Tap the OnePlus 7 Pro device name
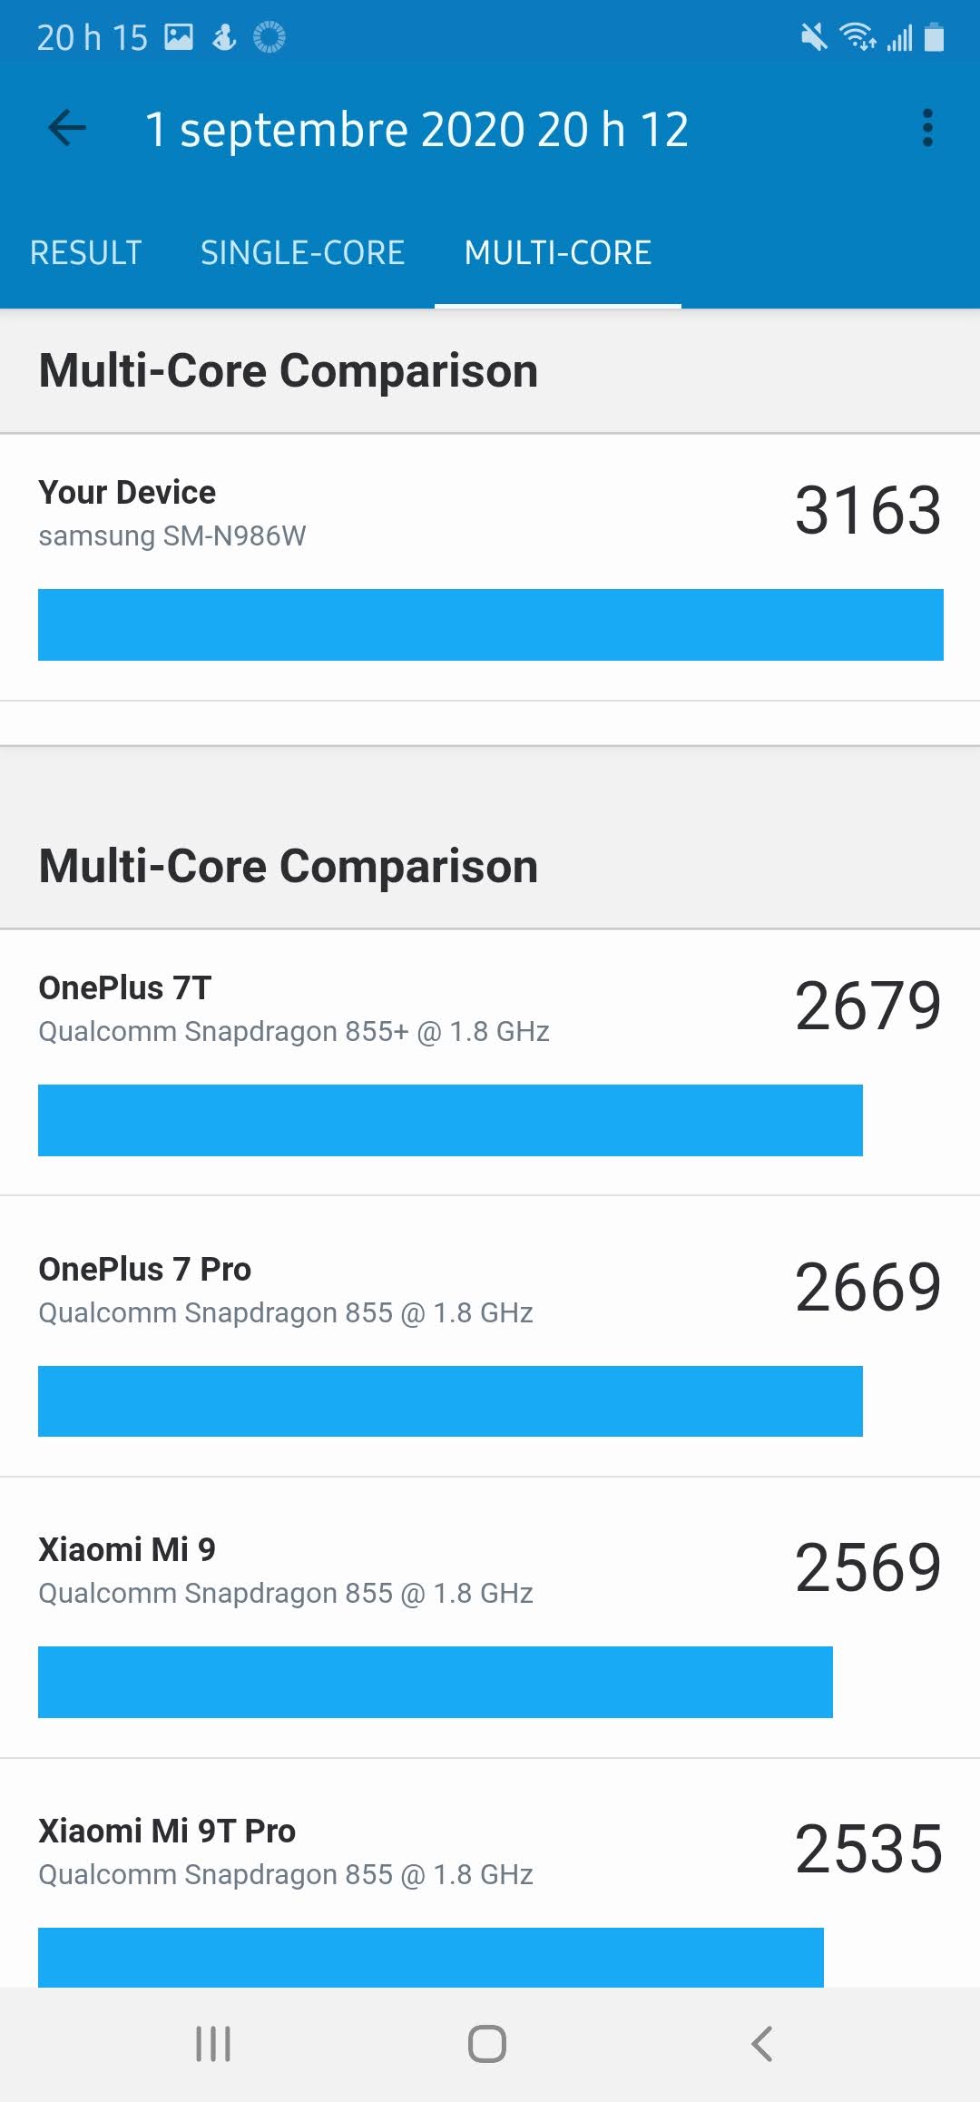The width and height of the screenshot is (980, 2102). click(145, 1269)
